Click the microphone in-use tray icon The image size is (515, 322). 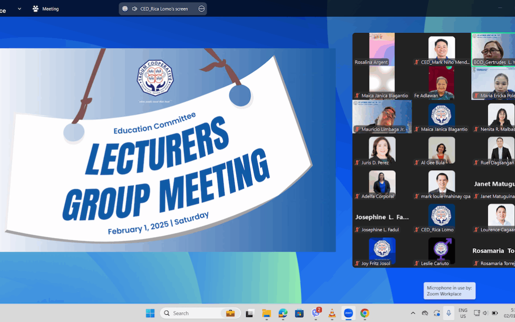pos(449,313)
